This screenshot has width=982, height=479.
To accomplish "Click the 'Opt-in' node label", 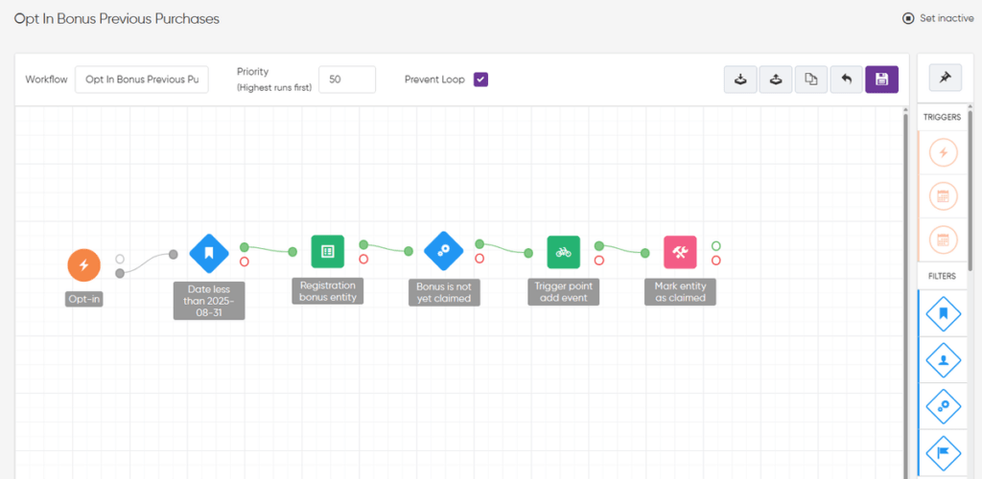I will pyautogui.click(x=84, y=299).
